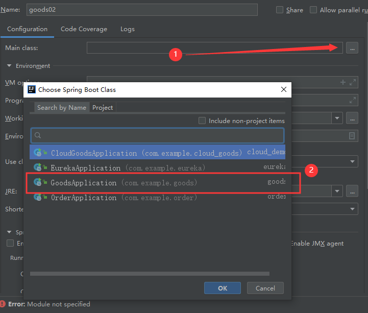Viewport: 368px width, 313px height.
Task: Click the CloudGoodsApplication Spring Boot icon
Action: click(x=38, y=152)
